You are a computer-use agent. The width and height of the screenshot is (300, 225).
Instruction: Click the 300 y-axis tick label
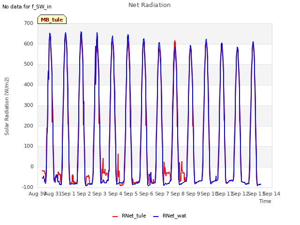coord(29,105)
